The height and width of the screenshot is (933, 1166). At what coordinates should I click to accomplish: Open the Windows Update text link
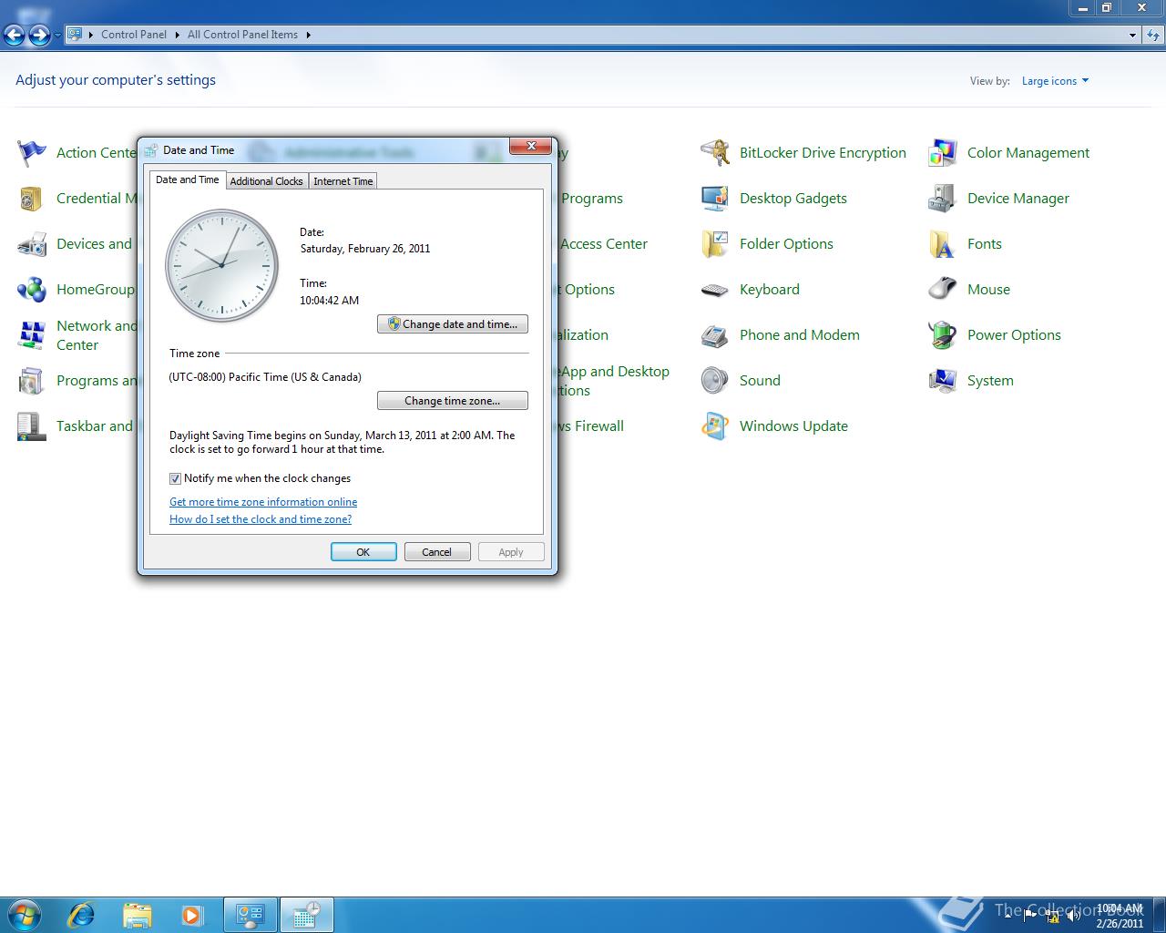click(793, 426)
